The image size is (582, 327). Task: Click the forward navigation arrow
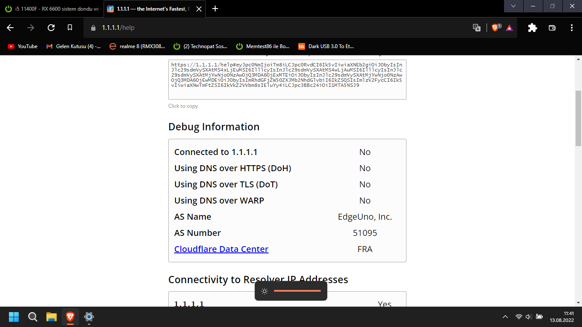(31, 28)
